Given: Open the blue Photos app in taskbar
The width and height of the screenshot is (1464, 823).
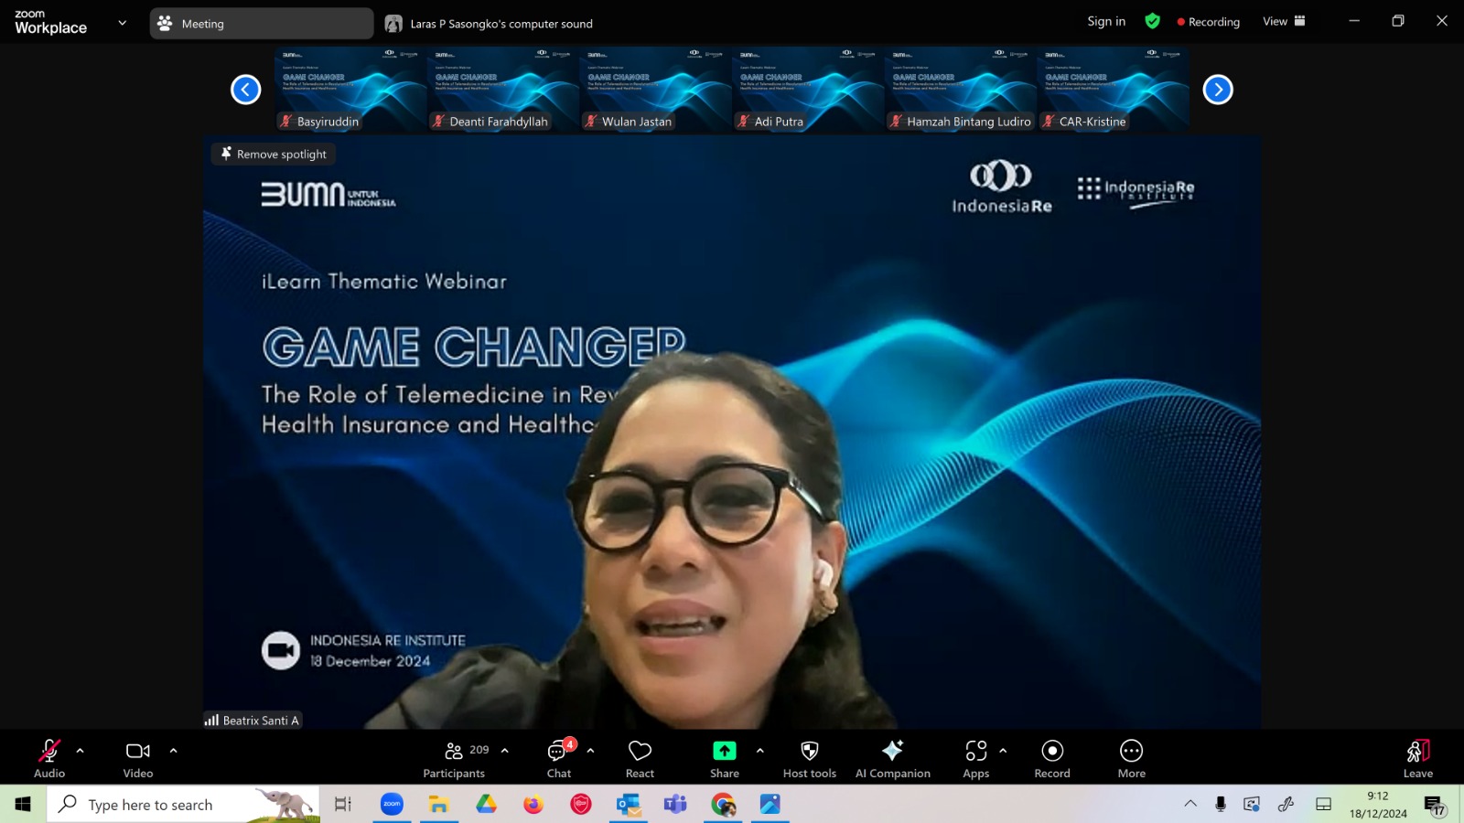Looking at the screenshot, I should pyautogui.click(x=770, y=805).
